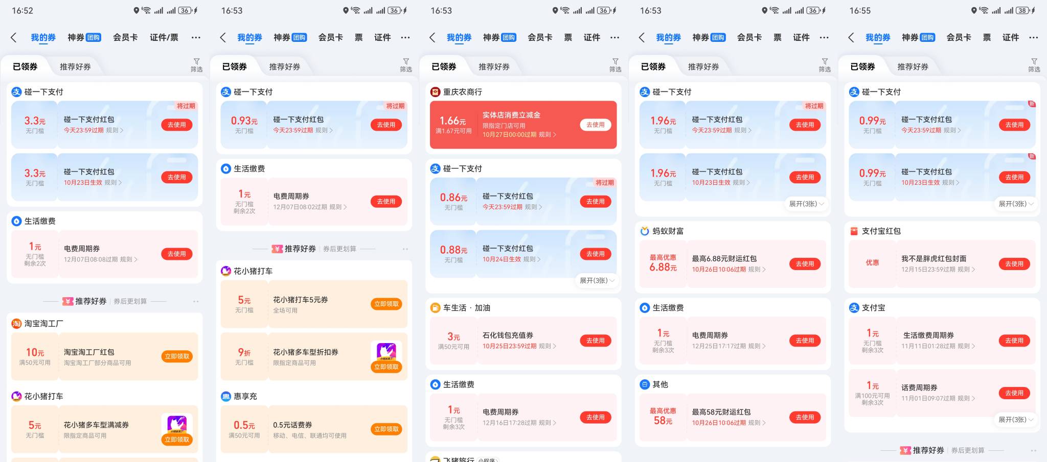Viewport: 1047px width, 462px height.
Task: Expand 展开(3张) under the 1.96元 red packets
Action: tap(806, 204)
